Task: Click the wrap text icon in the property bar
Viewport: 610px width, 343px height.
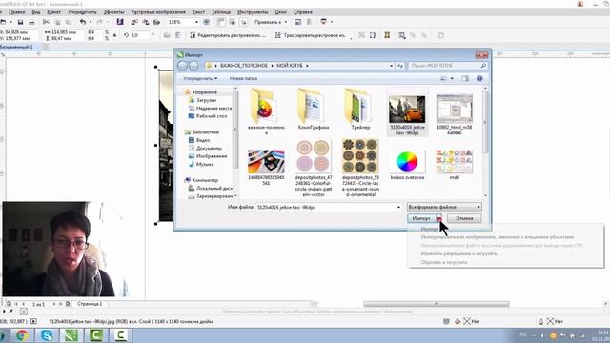Action: tap(401, 35)
